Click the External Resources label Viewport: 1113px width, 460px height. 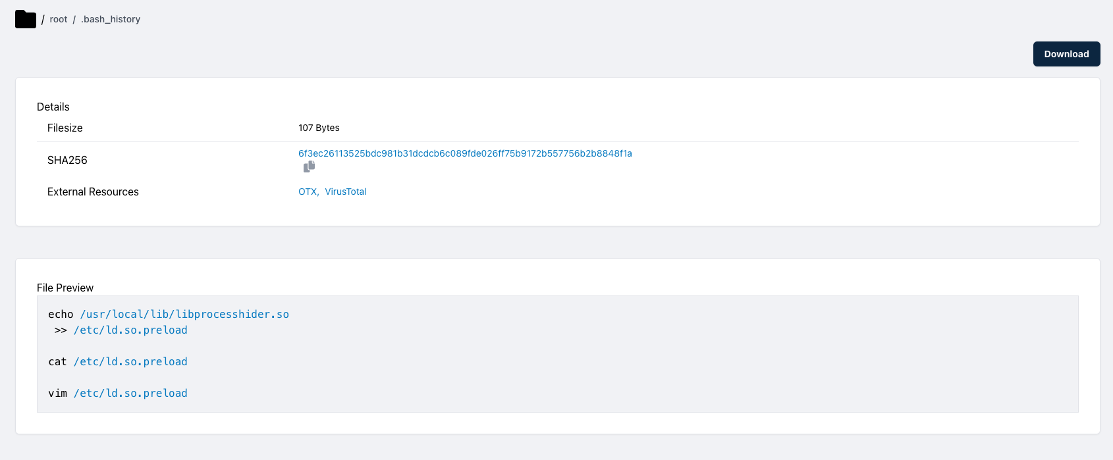pyautogui.click(x=93, y=192)
